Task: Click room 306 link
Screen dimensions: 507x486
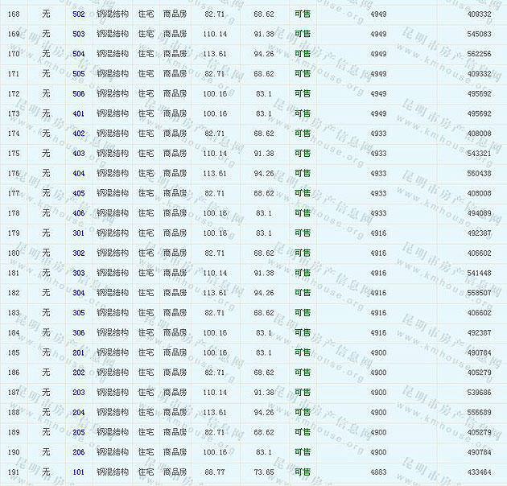Action: click(78, 333)
